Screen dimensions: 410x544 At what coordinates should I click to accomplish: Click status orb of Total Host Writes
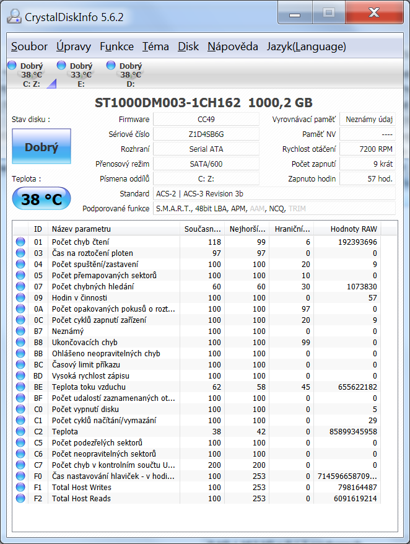click(20, 487)
